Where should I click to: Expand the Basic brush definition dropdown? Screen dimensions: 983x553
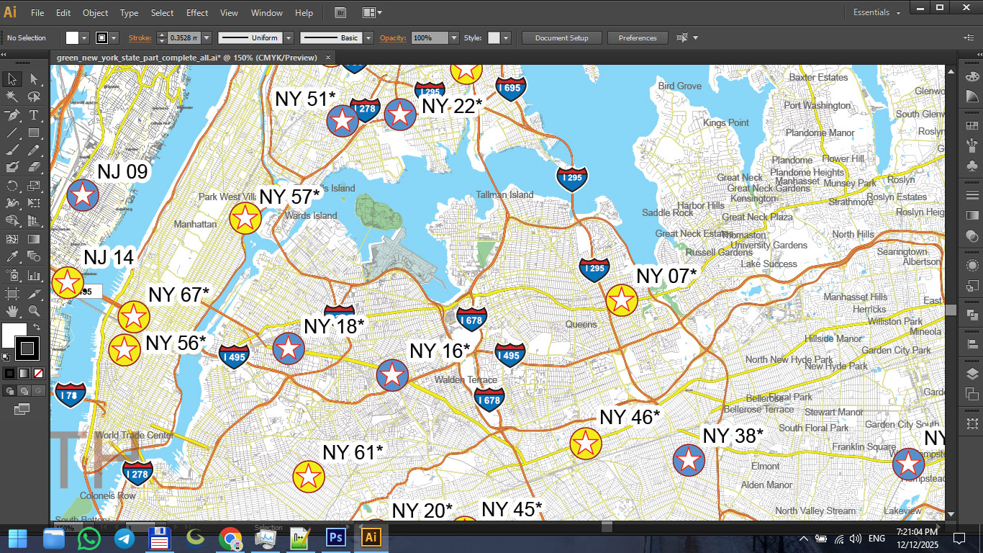[x=368, y=38]
